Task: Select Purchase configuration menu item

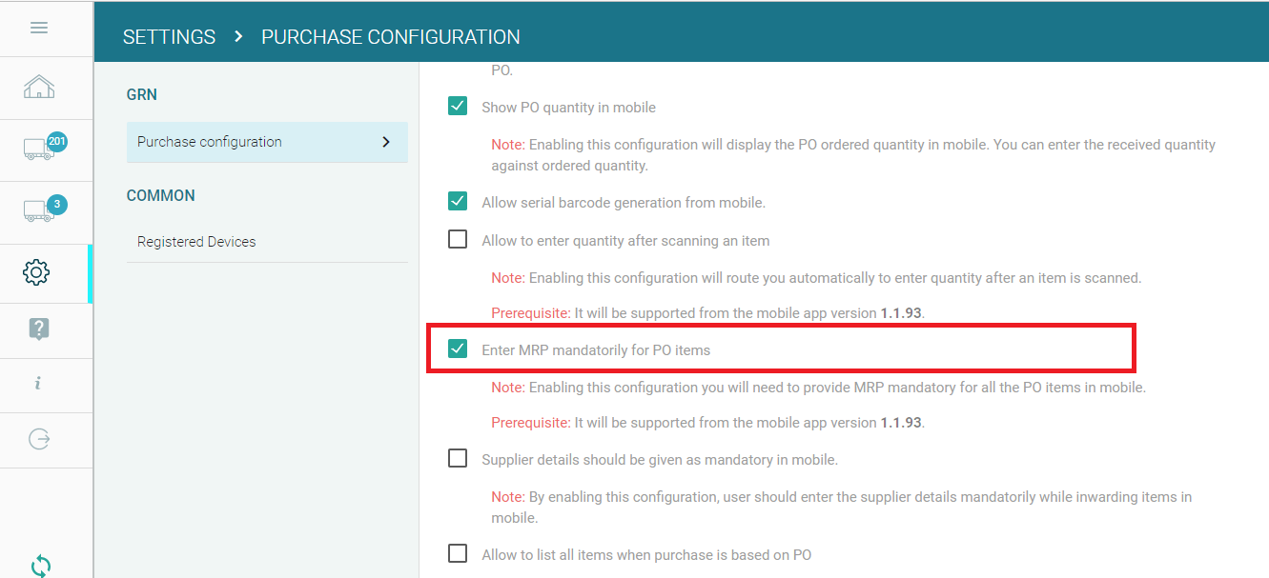Action: click(x=210, y=142)
